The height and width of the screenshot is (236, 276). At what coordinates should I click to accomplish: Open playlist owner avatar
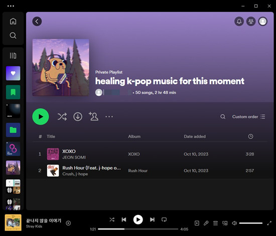click(x=99, y=92)
